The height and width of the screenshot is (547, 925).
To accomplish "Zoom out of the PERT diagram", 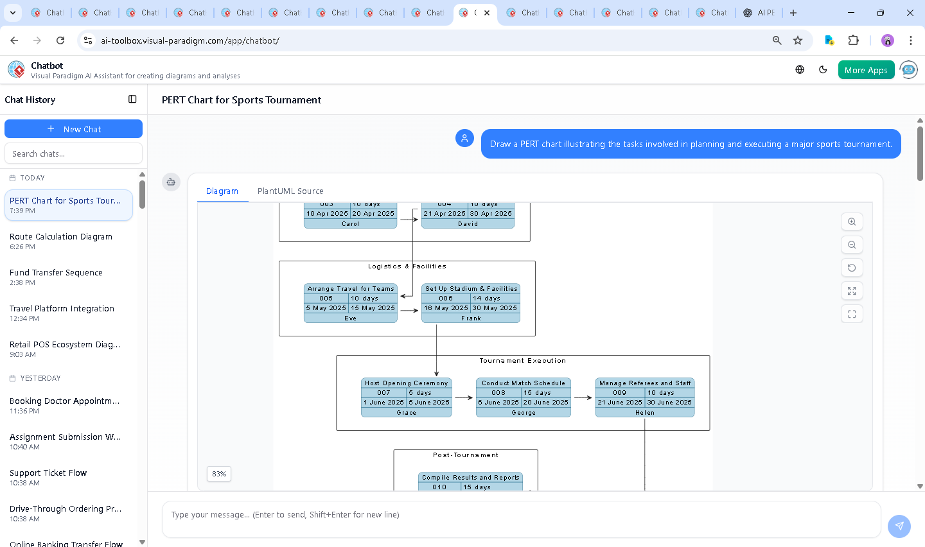I will point(852,245).
